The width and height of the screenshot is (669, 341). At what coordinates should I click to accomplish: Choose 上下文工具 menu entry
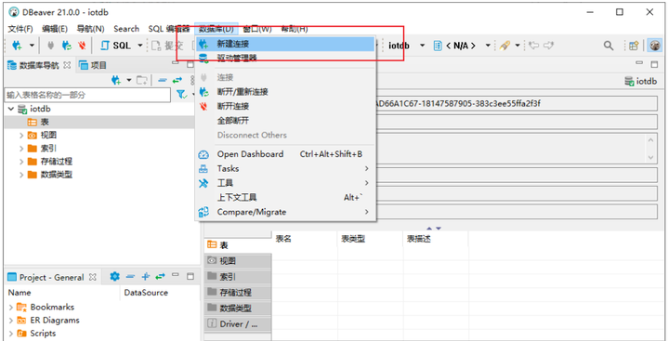pos(285,198)
